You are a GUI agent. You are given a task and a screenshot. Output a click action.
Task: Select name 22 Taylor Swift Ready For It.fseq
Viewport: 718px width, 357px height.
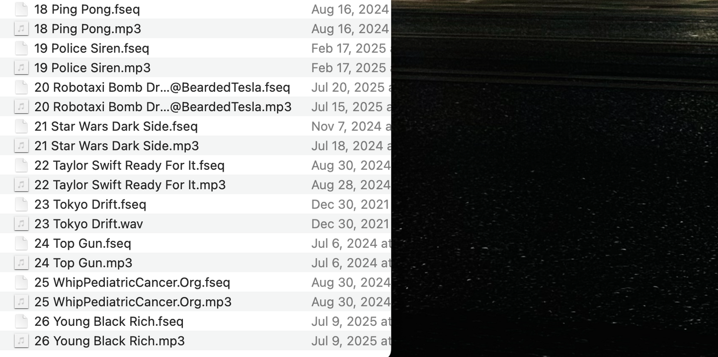(129, 165)
